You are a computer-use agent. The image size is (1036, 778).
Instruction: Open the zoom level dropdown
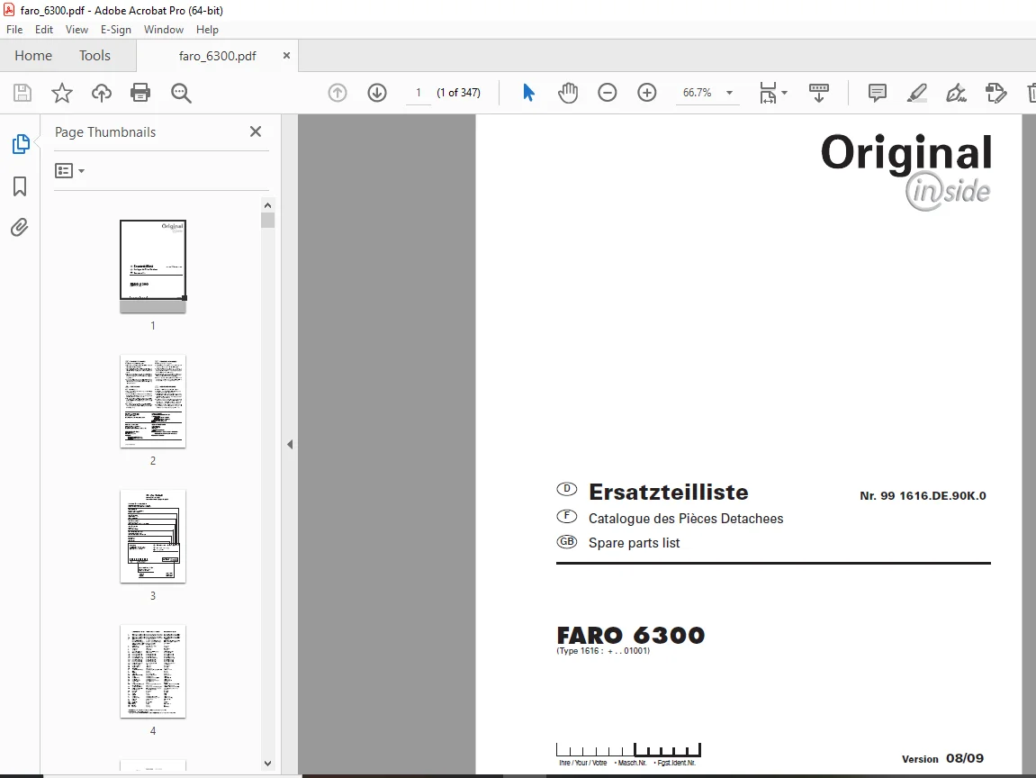[729, 93]
